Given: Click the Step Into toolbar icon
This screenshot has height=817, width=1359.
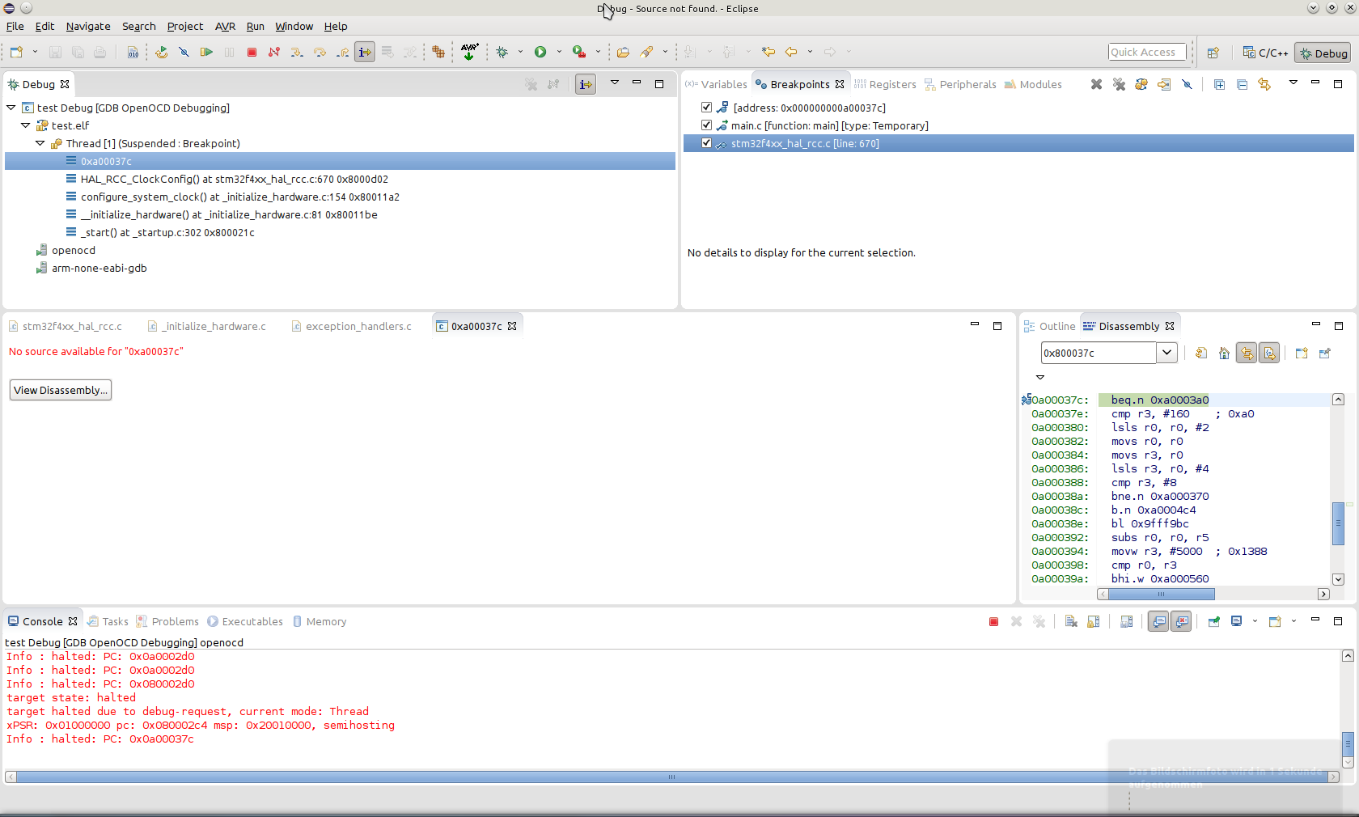Looking at the screenshot, I should (297, 52).
